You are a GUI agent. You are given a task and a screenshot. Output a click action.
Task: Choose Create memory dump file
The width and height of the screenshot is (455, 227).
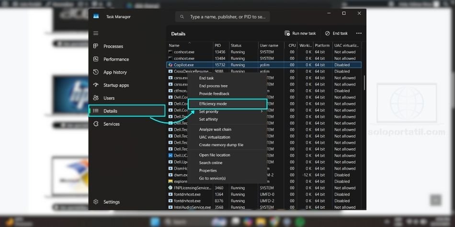221,145
